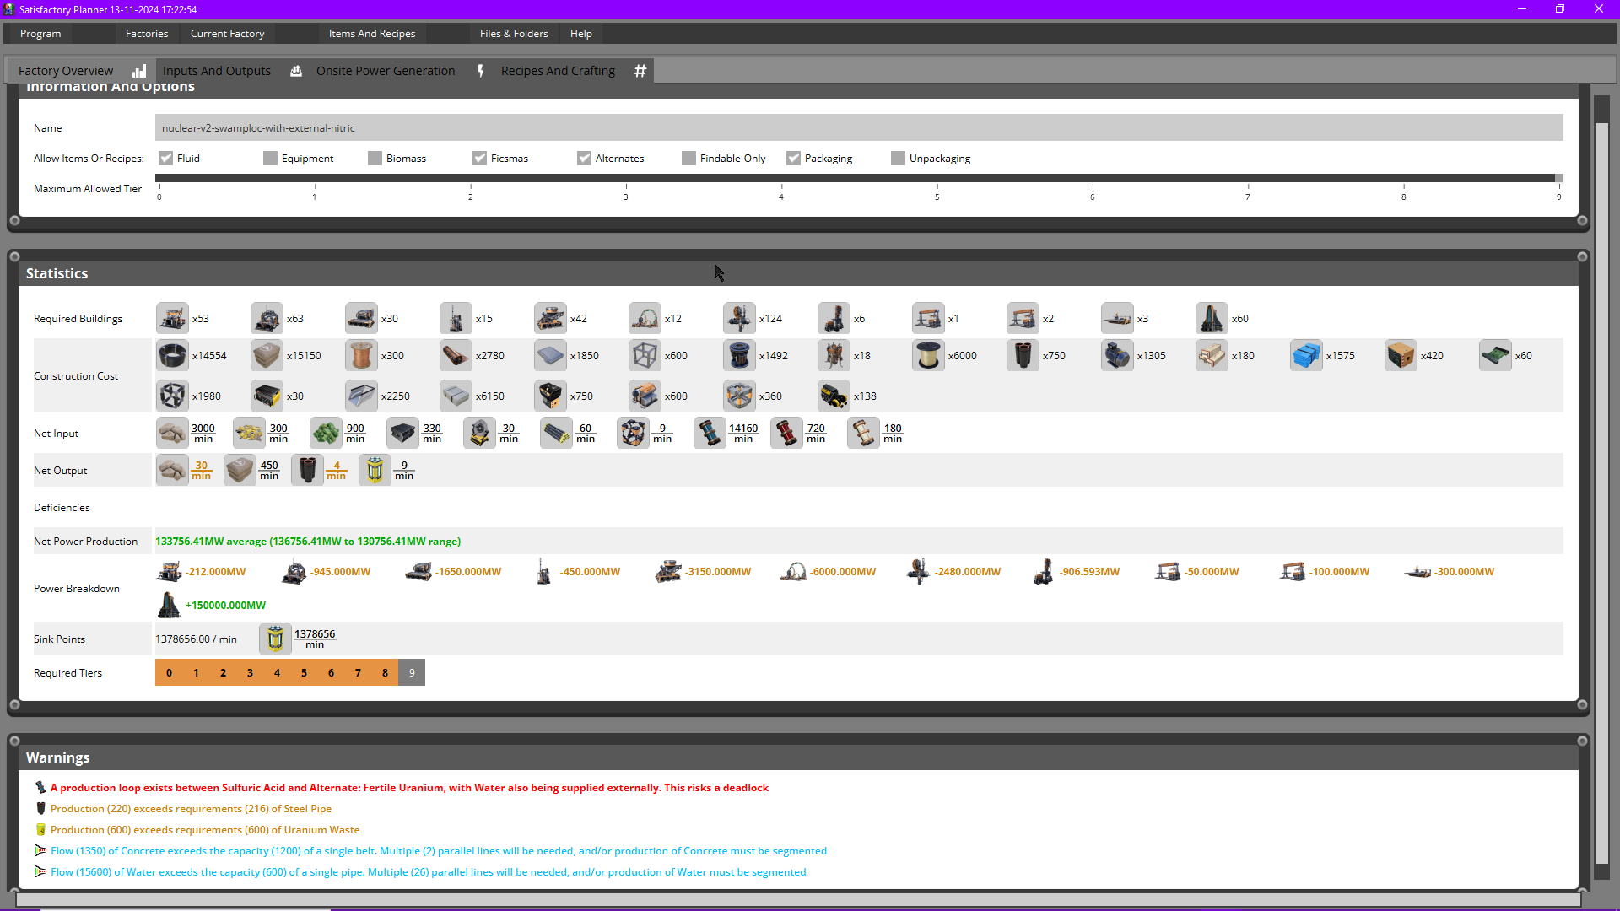Select the Concrete icon in Net Output

(x=240, y=469)
